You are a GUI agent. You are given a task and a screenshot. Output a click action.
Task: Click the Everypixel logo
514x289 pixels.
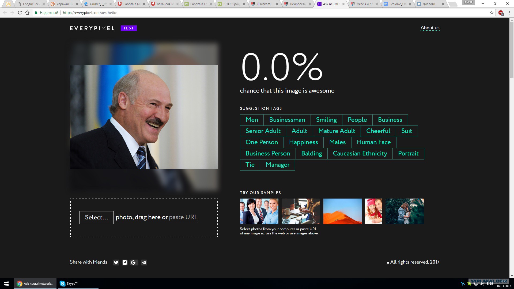[x=92, y=28]
